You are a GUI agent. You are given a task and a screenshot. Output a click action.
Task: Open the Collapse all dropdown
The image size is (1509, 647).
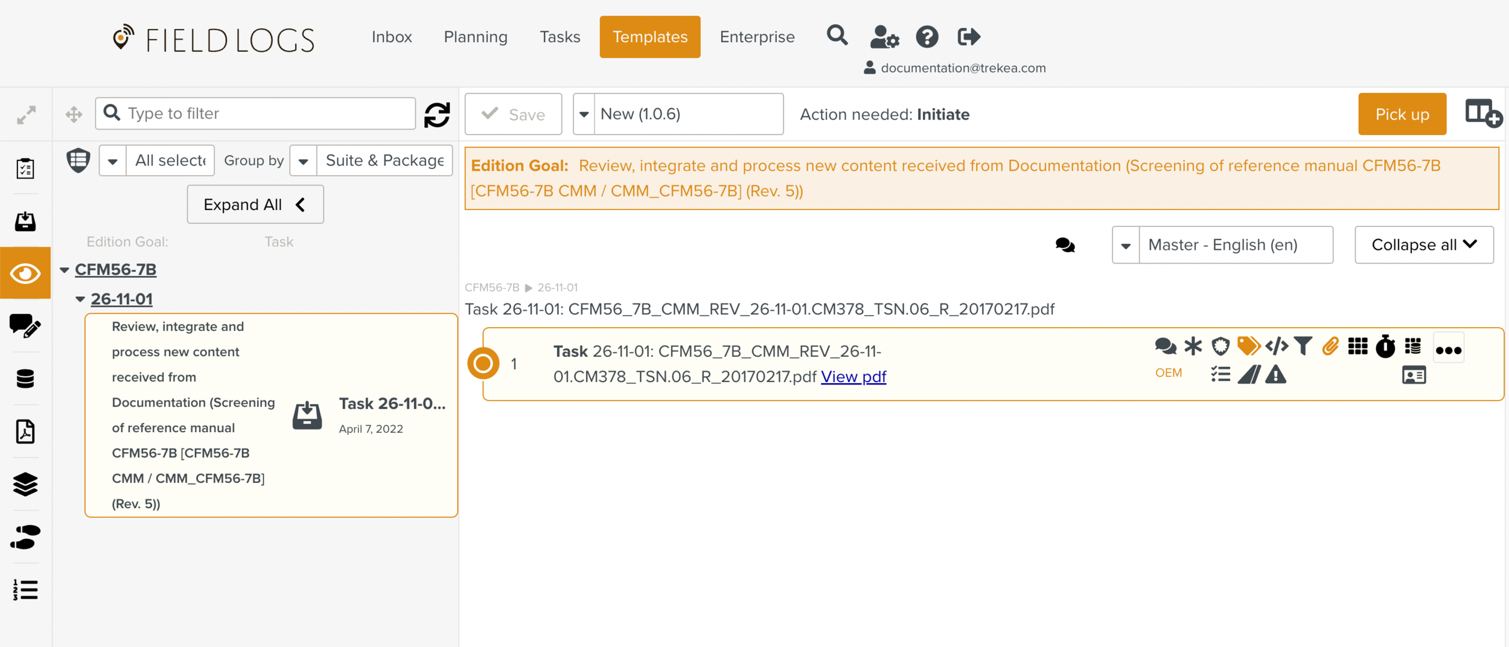click(1424, 245)
